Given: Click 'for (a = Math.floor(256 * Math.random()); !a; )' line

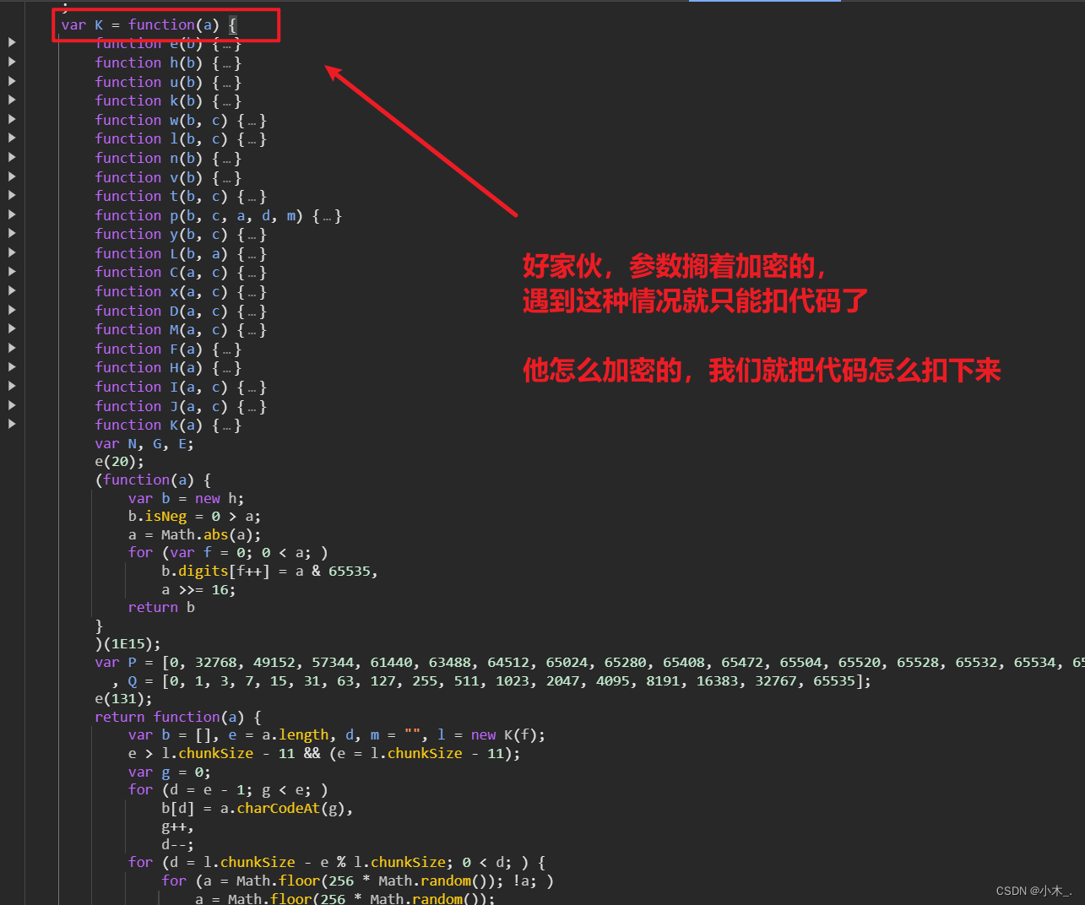Looking at the screenshot, I should click(358, 881).
